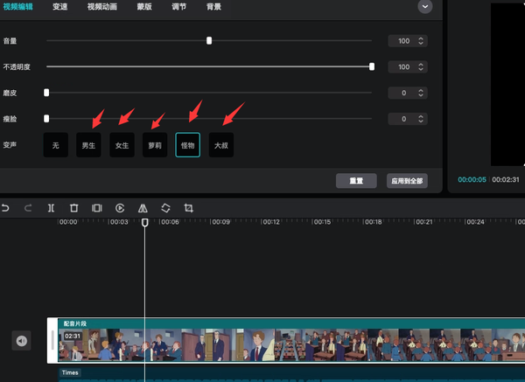Delete the selected clip with the trash icon
The height and width of the screenshot is (382, 525).
point(74,208)
